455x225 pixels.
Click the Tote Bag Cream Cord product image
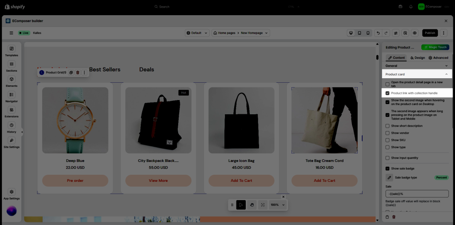324,120
